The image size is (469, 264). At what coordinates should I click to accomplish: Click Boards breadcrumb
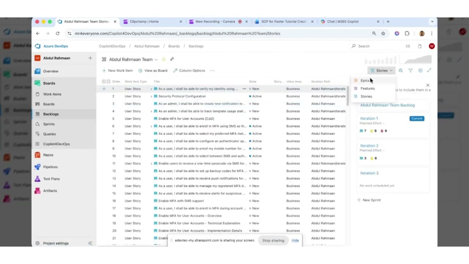pyautogui.click(x=174, y=46)
